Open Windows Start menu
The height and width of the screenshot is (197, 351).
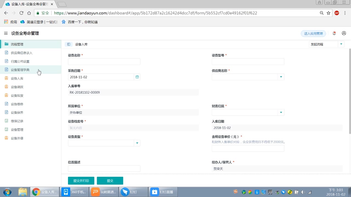[7, 192]
